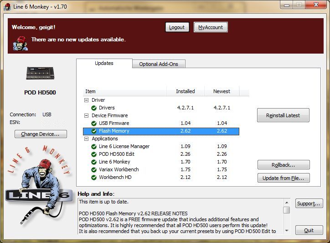The width and height of the screenshot is (330, 243).
Task: Click the POD HD500 device image
Action: tap(40, 73)
